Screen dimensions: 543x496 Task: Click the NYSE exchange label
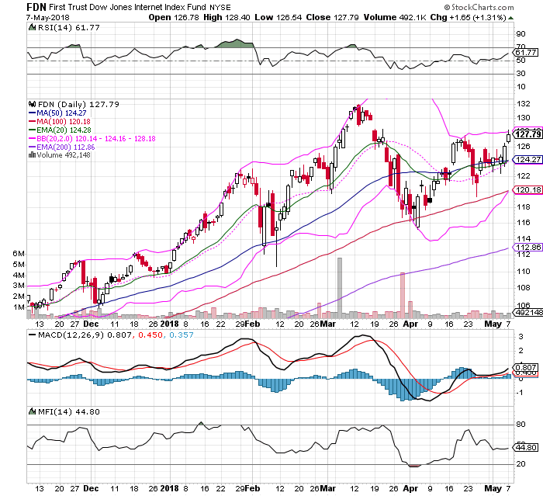220,7
